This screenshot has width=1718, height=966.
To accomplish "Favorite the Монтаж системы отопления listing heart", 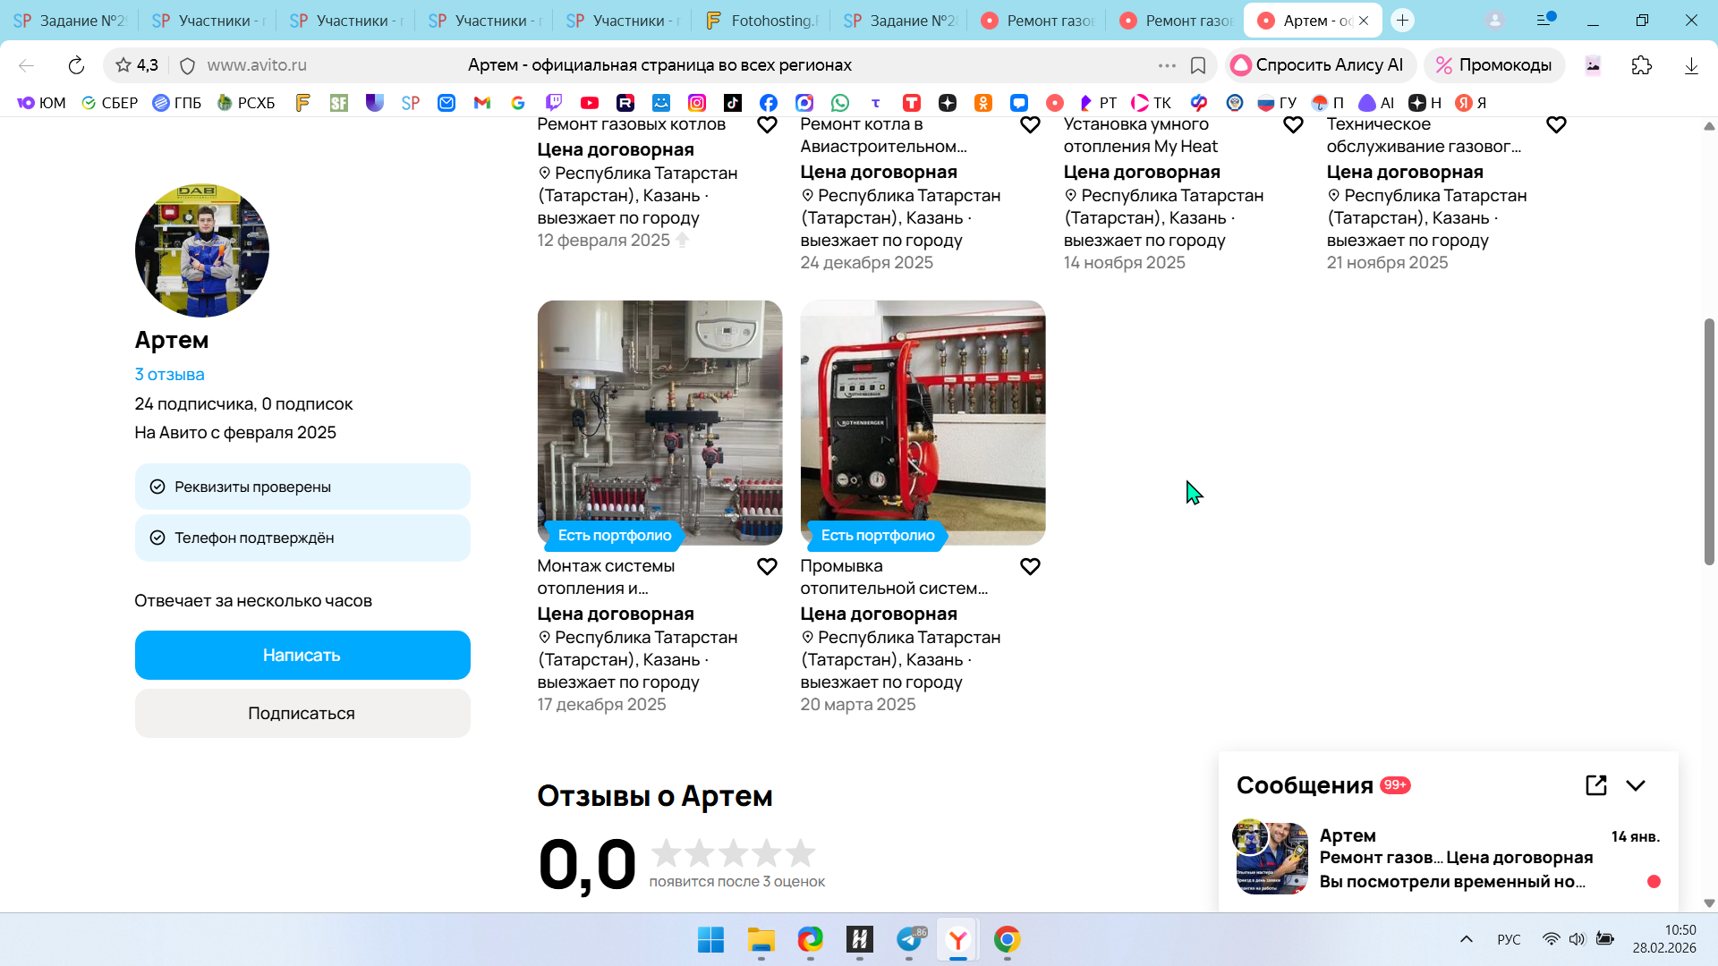I will pos(767,567).
